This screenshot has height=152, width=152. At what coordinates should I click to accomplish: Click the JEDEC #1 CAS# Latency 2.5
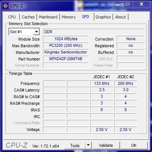102,90
